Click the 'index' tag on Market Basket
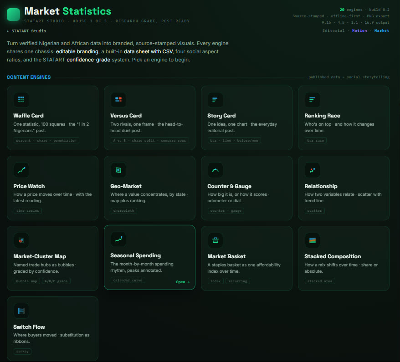 [215, 281]
